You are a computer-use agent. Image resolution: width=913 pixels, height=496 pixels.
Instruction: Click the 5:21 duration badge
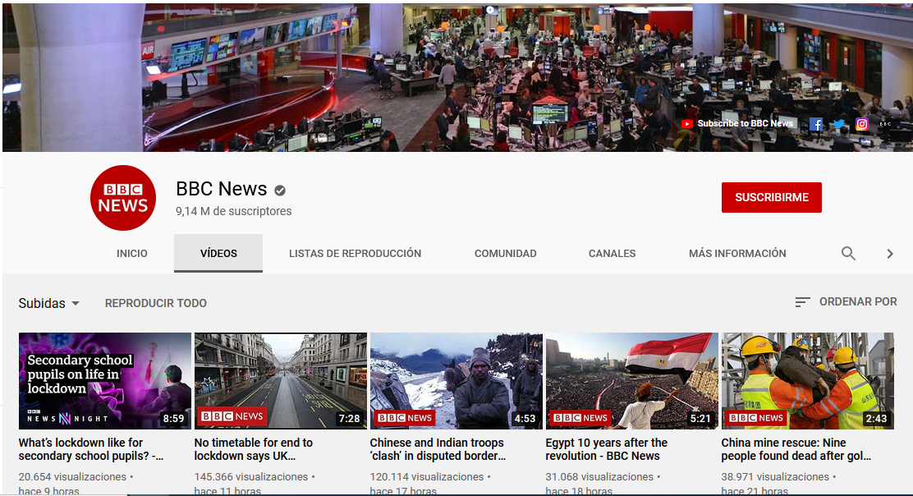pos(700,419)
